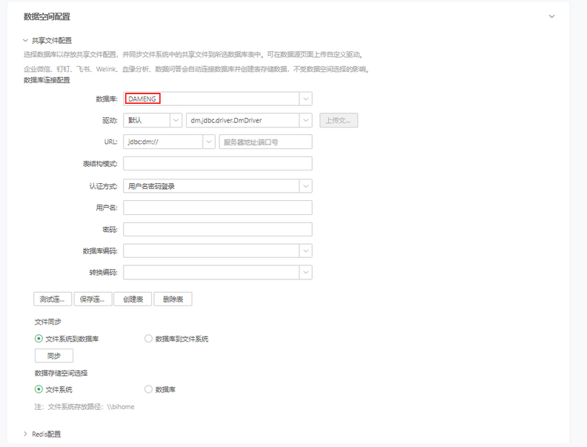Collapse the 共享文件配置 section
This screenshot has height=447, width=587.
[25, 41]
